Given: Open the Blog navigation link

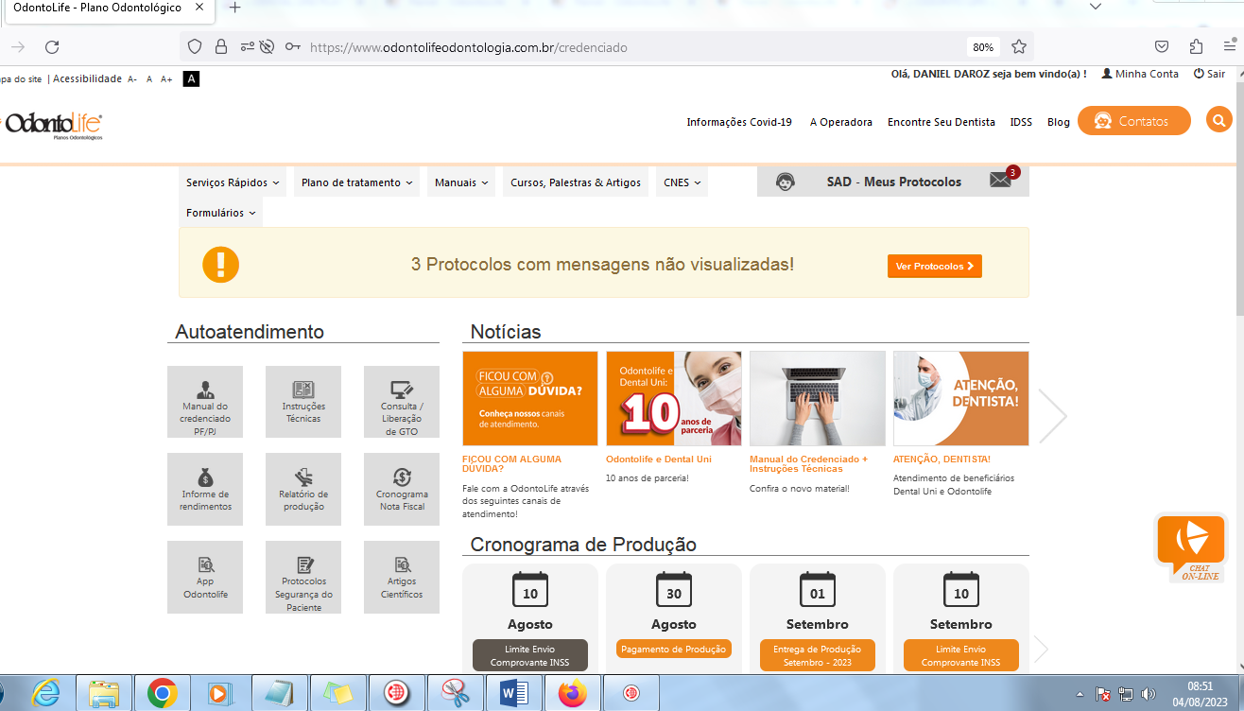Looking at the screenshot, I should coord(1059,122).
